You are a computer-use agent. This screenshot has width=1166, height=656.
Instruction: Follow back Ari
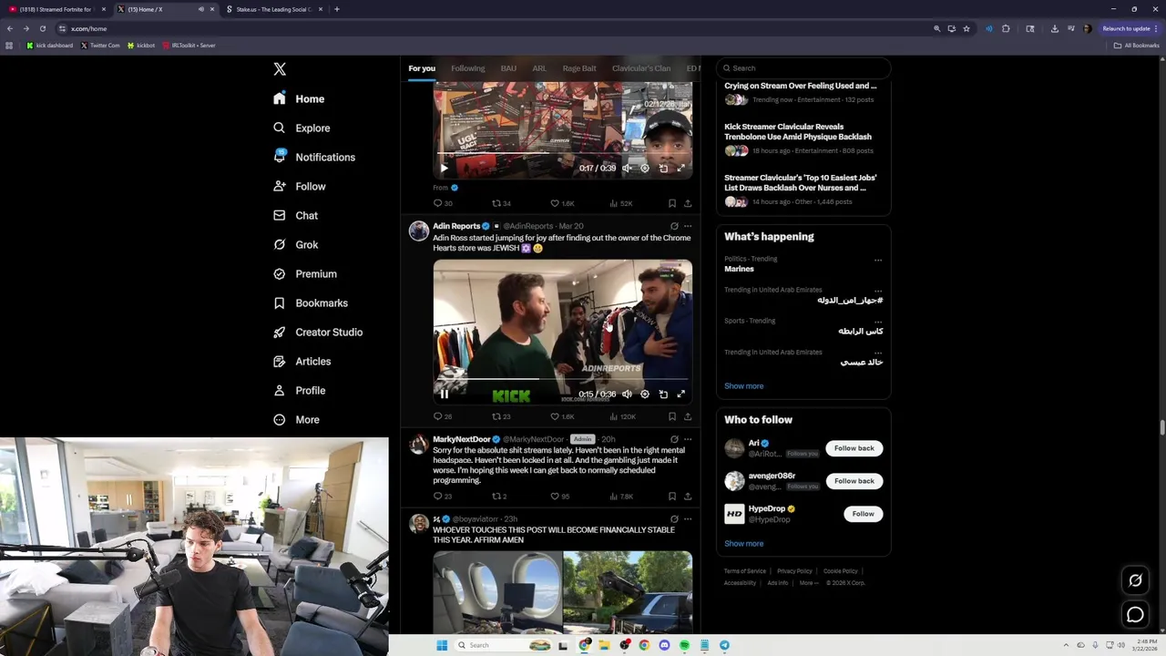pos(854,448)
